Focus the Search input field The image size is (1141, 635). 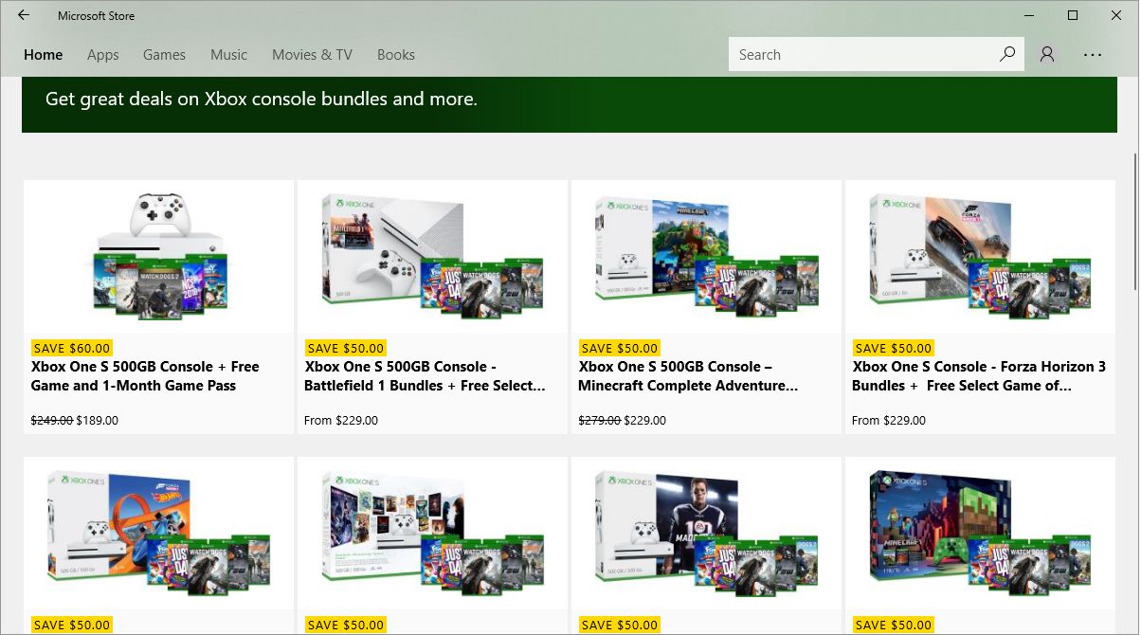coord(862,54)
